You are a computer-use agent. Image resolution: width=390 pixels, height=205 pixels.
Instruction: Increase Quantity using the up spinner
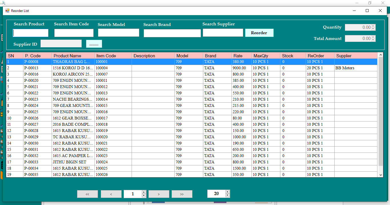click(x=373, y=26)
